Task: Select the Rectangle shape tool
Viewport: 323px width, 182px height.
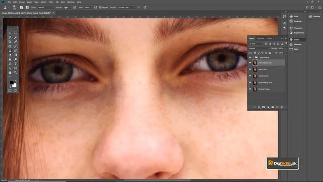Action: point(16,68)
